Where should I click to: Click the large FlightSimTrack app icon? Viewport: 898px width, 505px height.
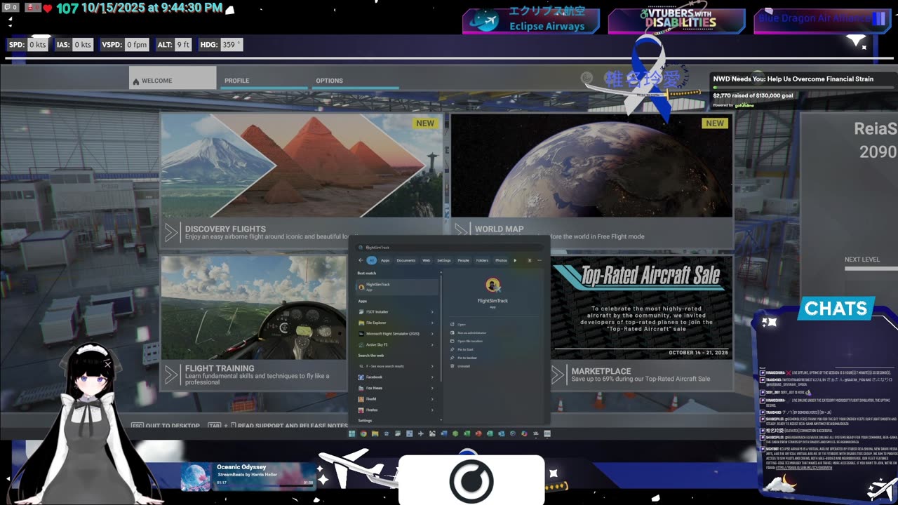coord(493,285)
